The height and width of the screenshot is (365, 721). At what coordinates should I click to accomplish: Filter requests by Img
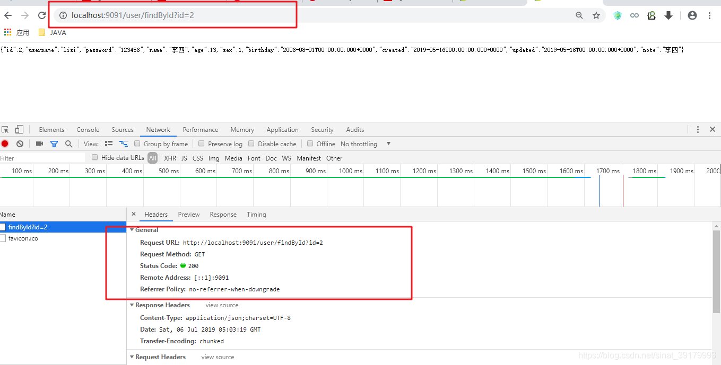coord(214,158)
